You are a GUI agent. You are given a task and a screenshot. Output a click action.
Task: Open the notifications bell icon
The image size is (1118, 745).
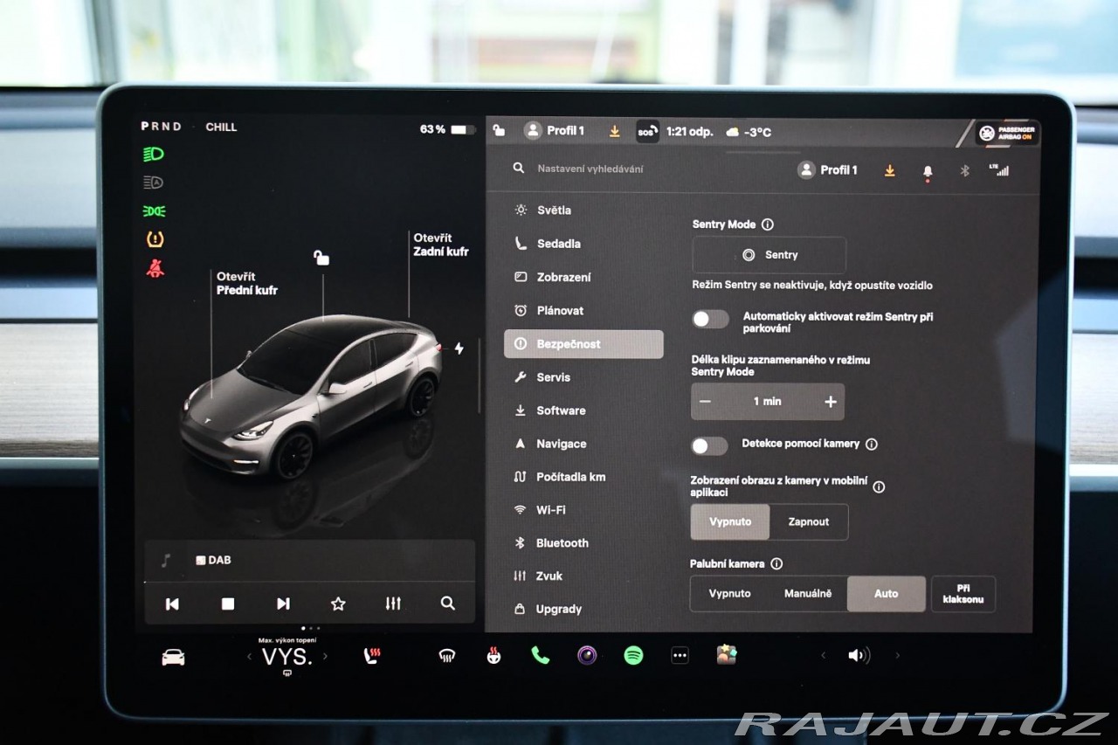(x=928, y=171)
